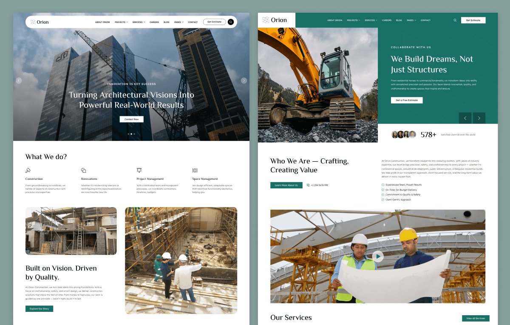The height and width of the screenshot is (325, 510).
Task: Click the phone icon beside +1 234 5678 999
Action: (x=308, y=185)
